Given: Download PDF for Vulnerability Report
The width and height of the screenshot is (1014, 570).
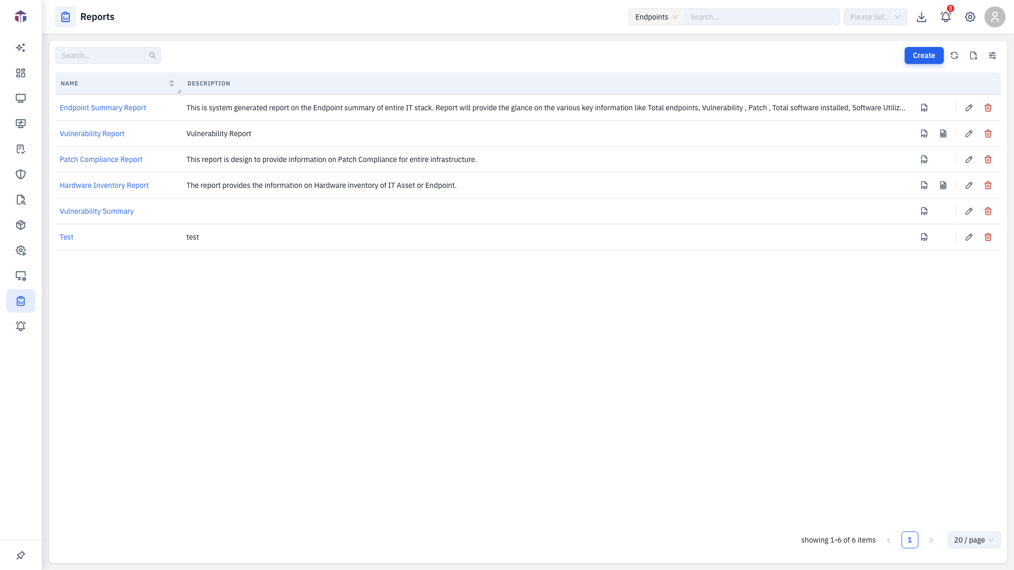Looking at the screenshot, I should [x=924, y=134].
